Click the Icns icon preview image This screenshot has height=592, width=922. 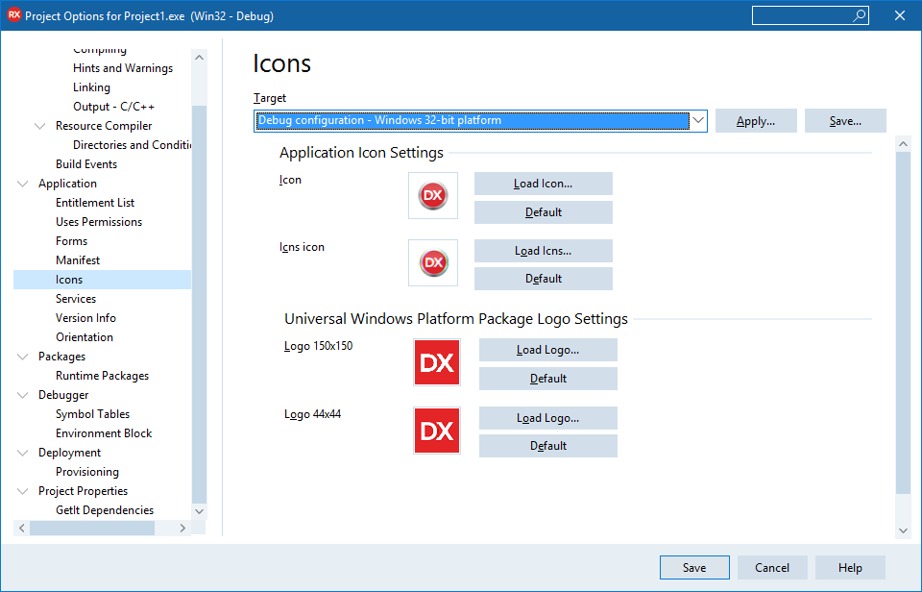(432, 261)
